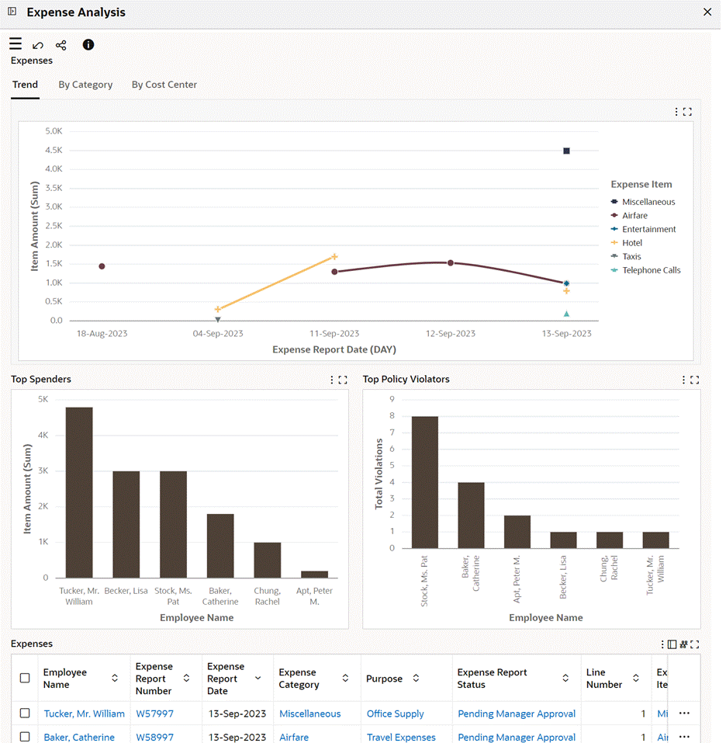Select Apt, Peter M. bar in Policy Violators
Image resolution: width=726 pixels, height=743 pixels.
517,532
